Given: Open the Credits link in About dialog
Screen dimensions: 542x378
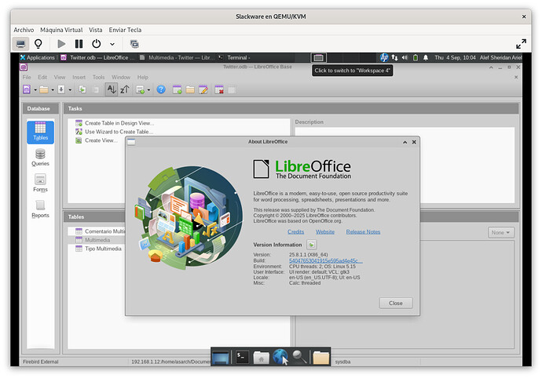Looking at the screenshot, I should [x=296, y=232].
